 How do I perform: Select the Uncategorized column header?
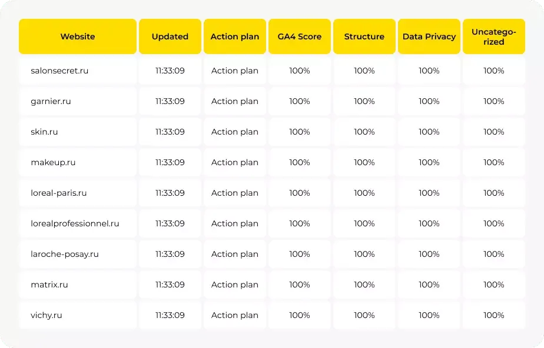pyautogui.click(x=494, y=36)
